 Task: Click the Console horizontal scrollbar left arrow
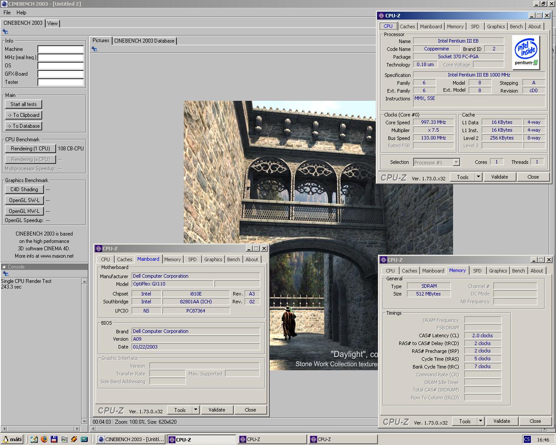pos(3,428)
